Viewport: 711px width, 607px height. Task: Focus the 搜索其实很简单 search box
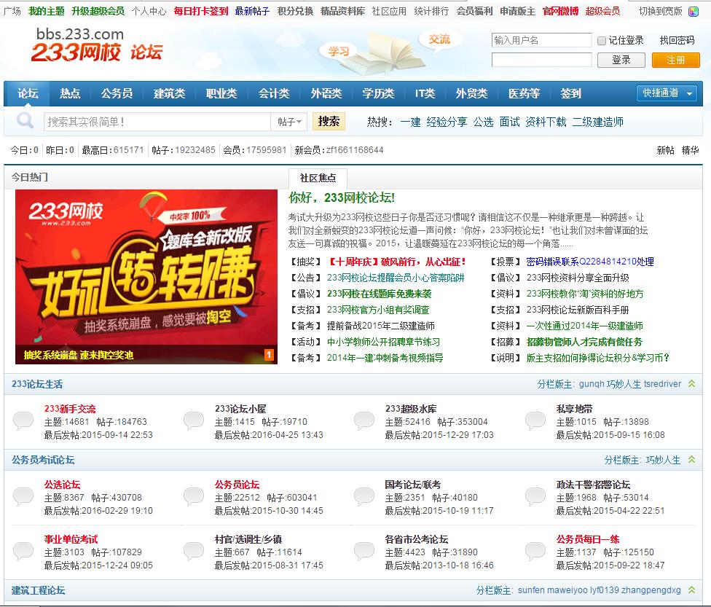pyautogui.click(x=157, y=122)
